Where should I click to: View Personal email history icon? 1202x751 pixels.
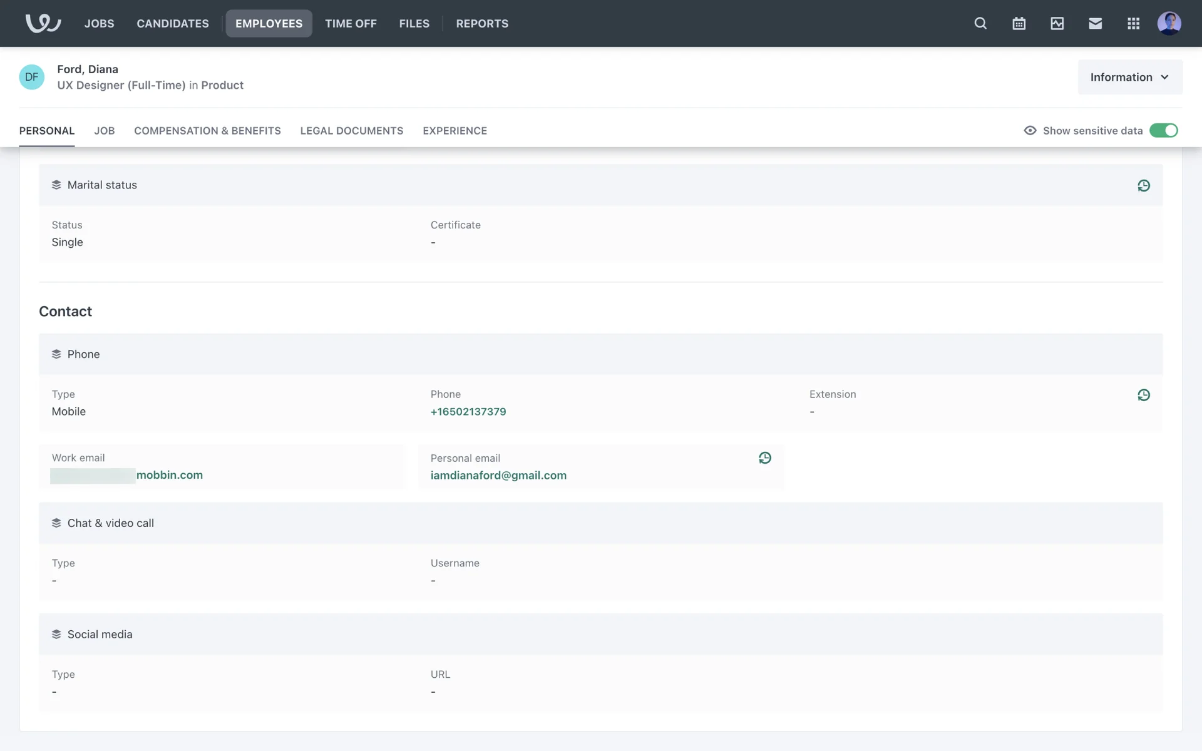[x=764, y=458]
